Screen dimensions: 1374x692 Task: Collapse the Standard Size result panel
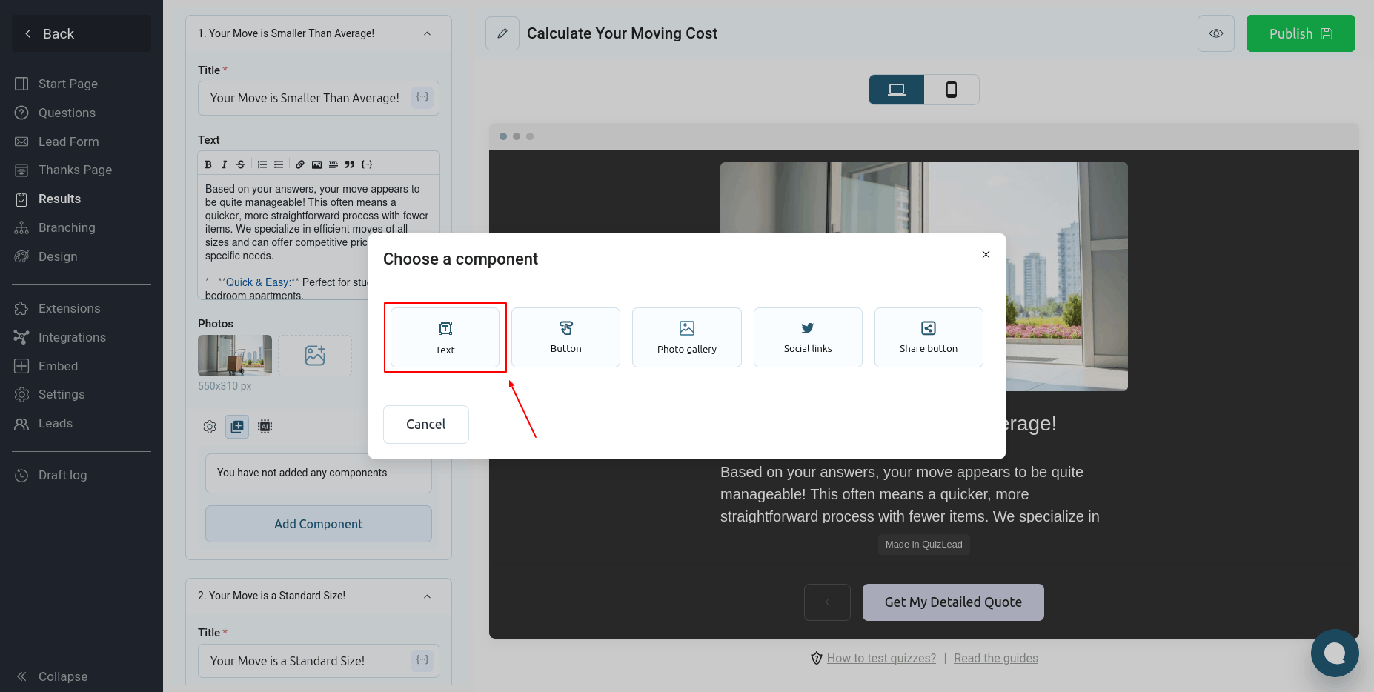point(427,596)
